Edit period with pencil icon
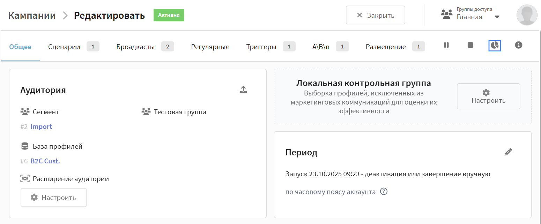This screenshot has width=541, height=224. (508, 152)
